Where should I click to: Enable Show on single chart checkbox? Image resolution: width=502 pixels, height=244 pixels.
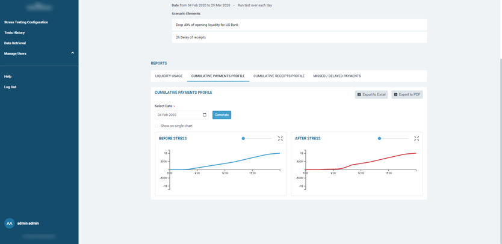coord(157,126)
